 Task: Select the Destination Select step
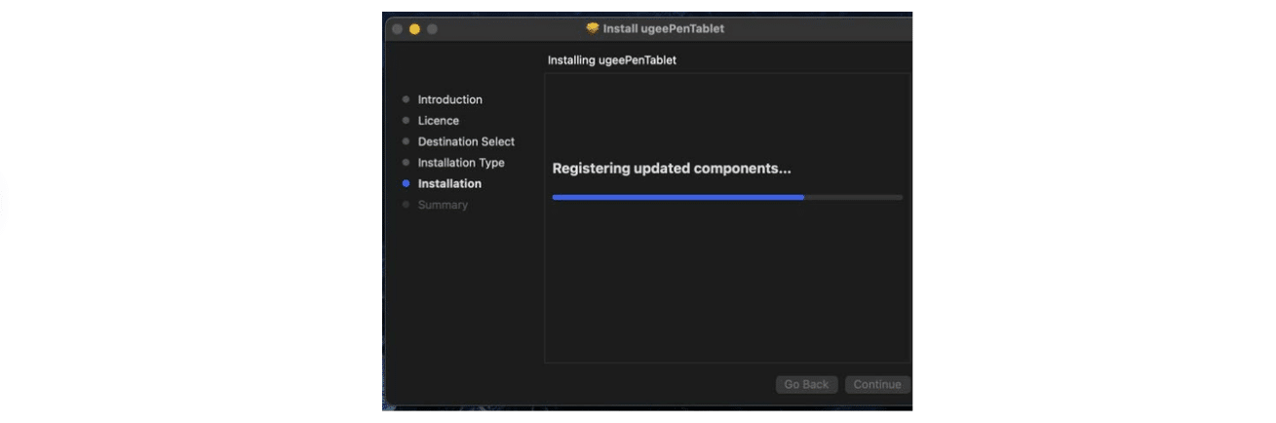pos(466,141)
